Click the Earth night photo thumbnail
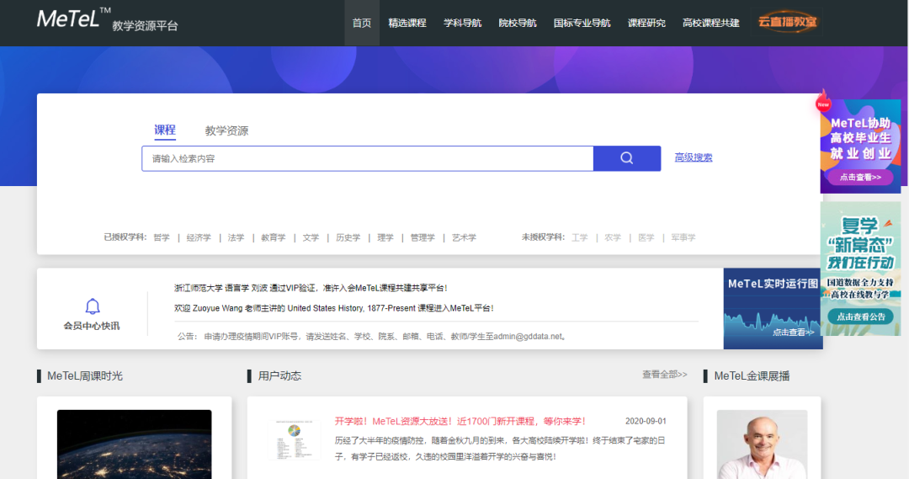This screenshot has width=909, height=479. click(x=134, y=444)
